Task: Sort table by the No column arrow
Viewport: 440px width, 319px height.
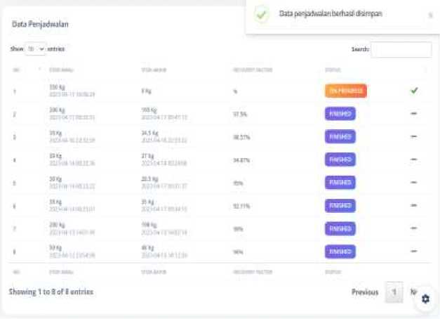Action: 39,70
